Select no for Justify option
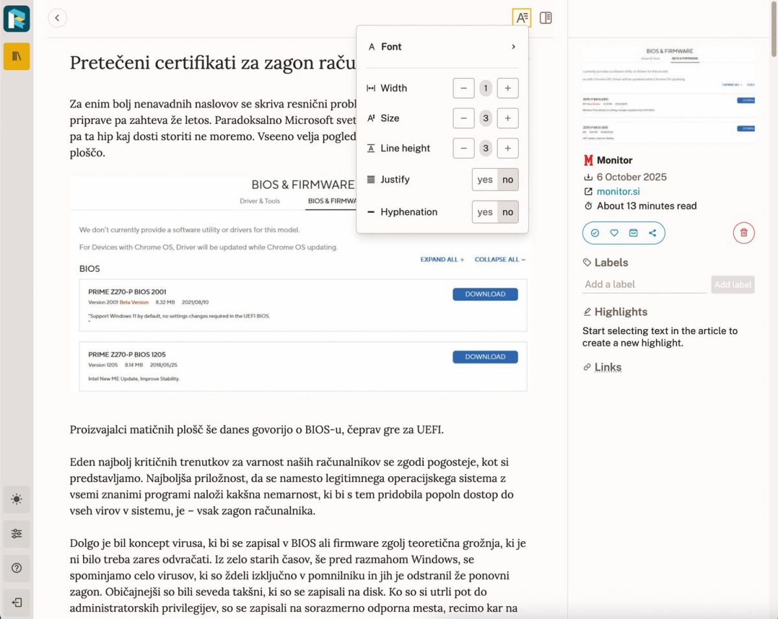 click(508, 180)
